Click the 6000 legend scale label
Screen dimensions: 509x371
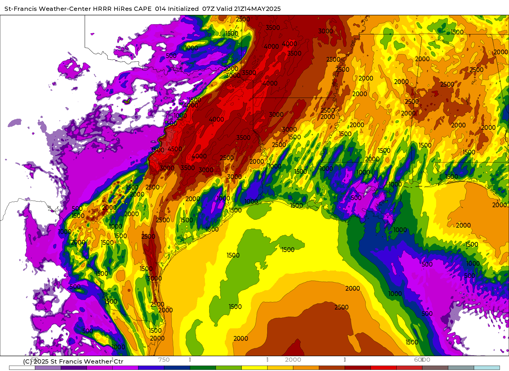click(422, 360)
